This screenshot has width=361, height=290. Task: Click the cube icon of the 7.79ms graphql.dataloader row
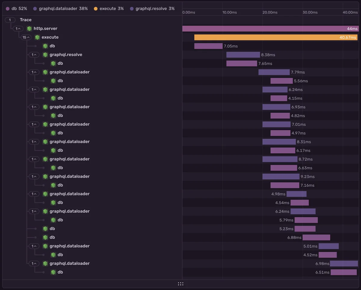pyautogui.click(x=45, y=72)
